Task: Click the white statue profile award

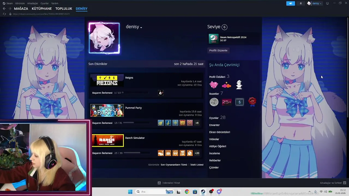Action: [x=239, y=85]
